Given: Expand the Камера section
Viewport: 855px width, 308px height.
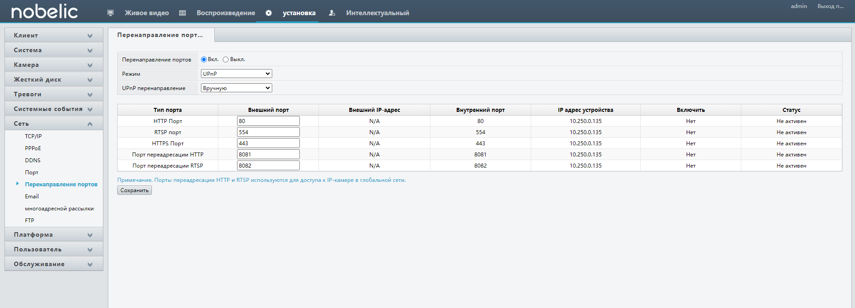Looking at the screenshot, I should click(54, 65).
